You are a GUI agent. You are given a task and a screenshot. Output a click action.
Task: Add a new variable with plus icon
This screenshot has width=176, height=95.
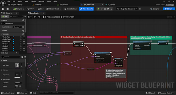click(23, 34)
